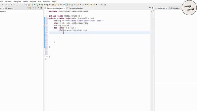Open the Project menu
Viewport: 197px width, 111px height.
coord(33,2)
